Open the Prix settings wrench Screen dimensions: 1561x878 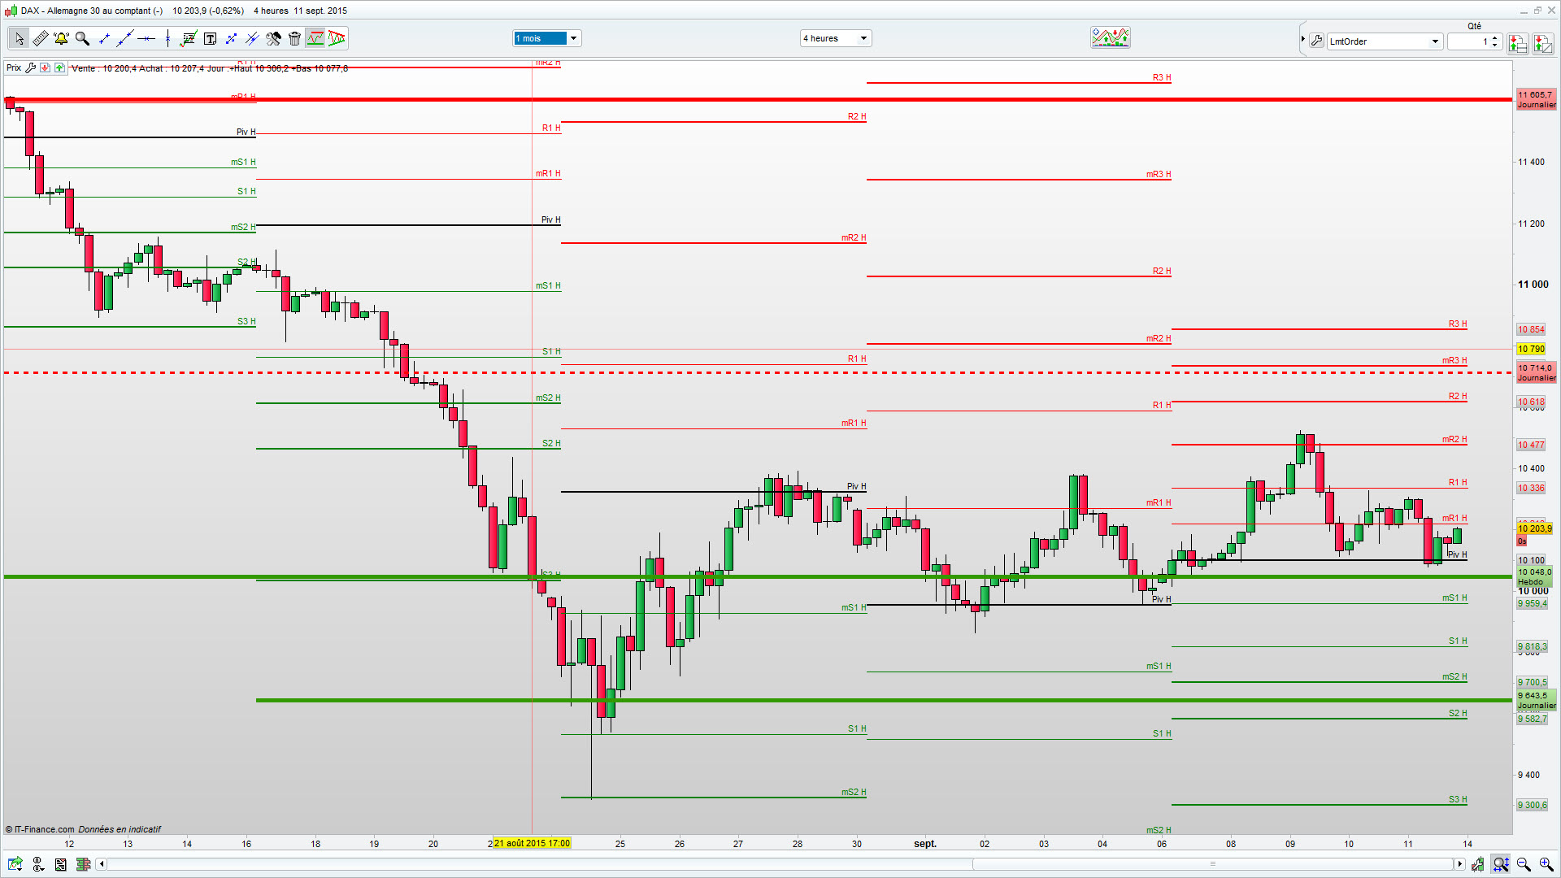pos(31,68)
